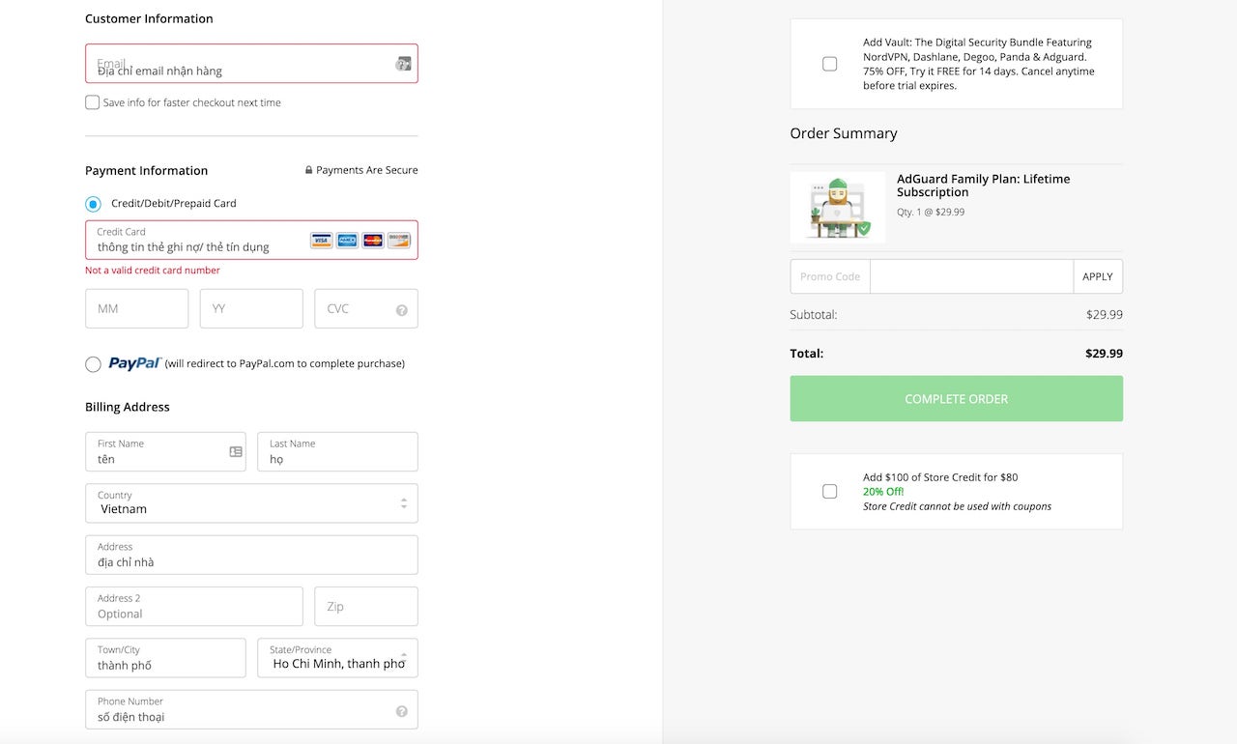The width and height of the screenshot is (1237, 744).
Task: Open the State/Province dropdown
Action: (337, 658)
